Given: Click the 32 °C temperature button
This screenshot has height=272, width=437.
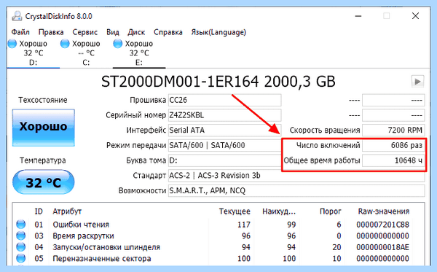Looking at the screenshot, I should point(44,182).
